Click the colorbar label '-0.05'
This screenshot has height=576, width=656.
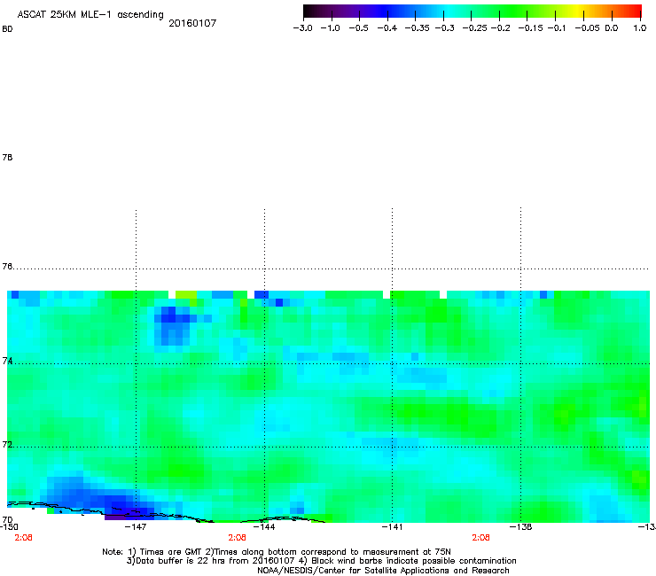[x=587, y=28]
